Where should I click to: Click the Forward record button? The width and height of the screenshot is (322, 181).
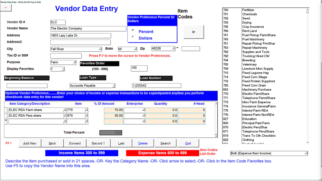(75, 143)
